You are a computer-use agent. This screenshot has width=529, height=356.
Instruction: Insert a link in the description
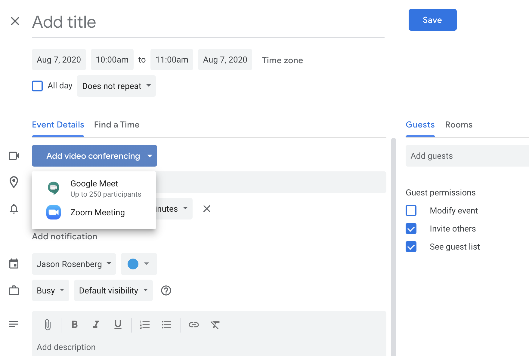click(194, 325)
